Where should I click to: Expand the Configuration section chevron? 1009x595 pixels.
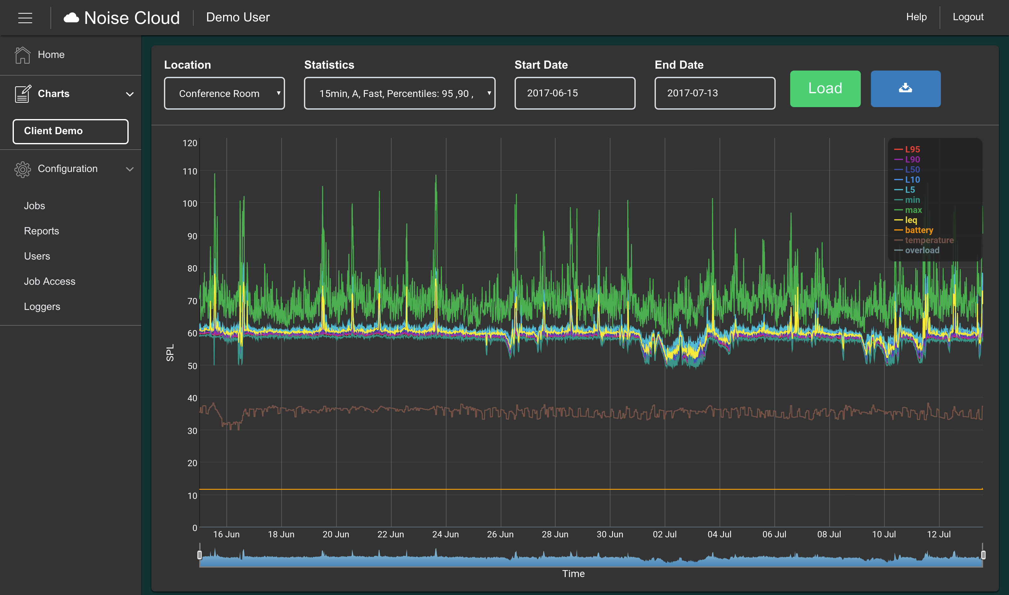click(x=130, y=169)
